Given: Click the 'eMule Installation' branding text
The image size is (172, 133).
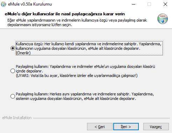Looking at the screenshot, I should (17, 118).
